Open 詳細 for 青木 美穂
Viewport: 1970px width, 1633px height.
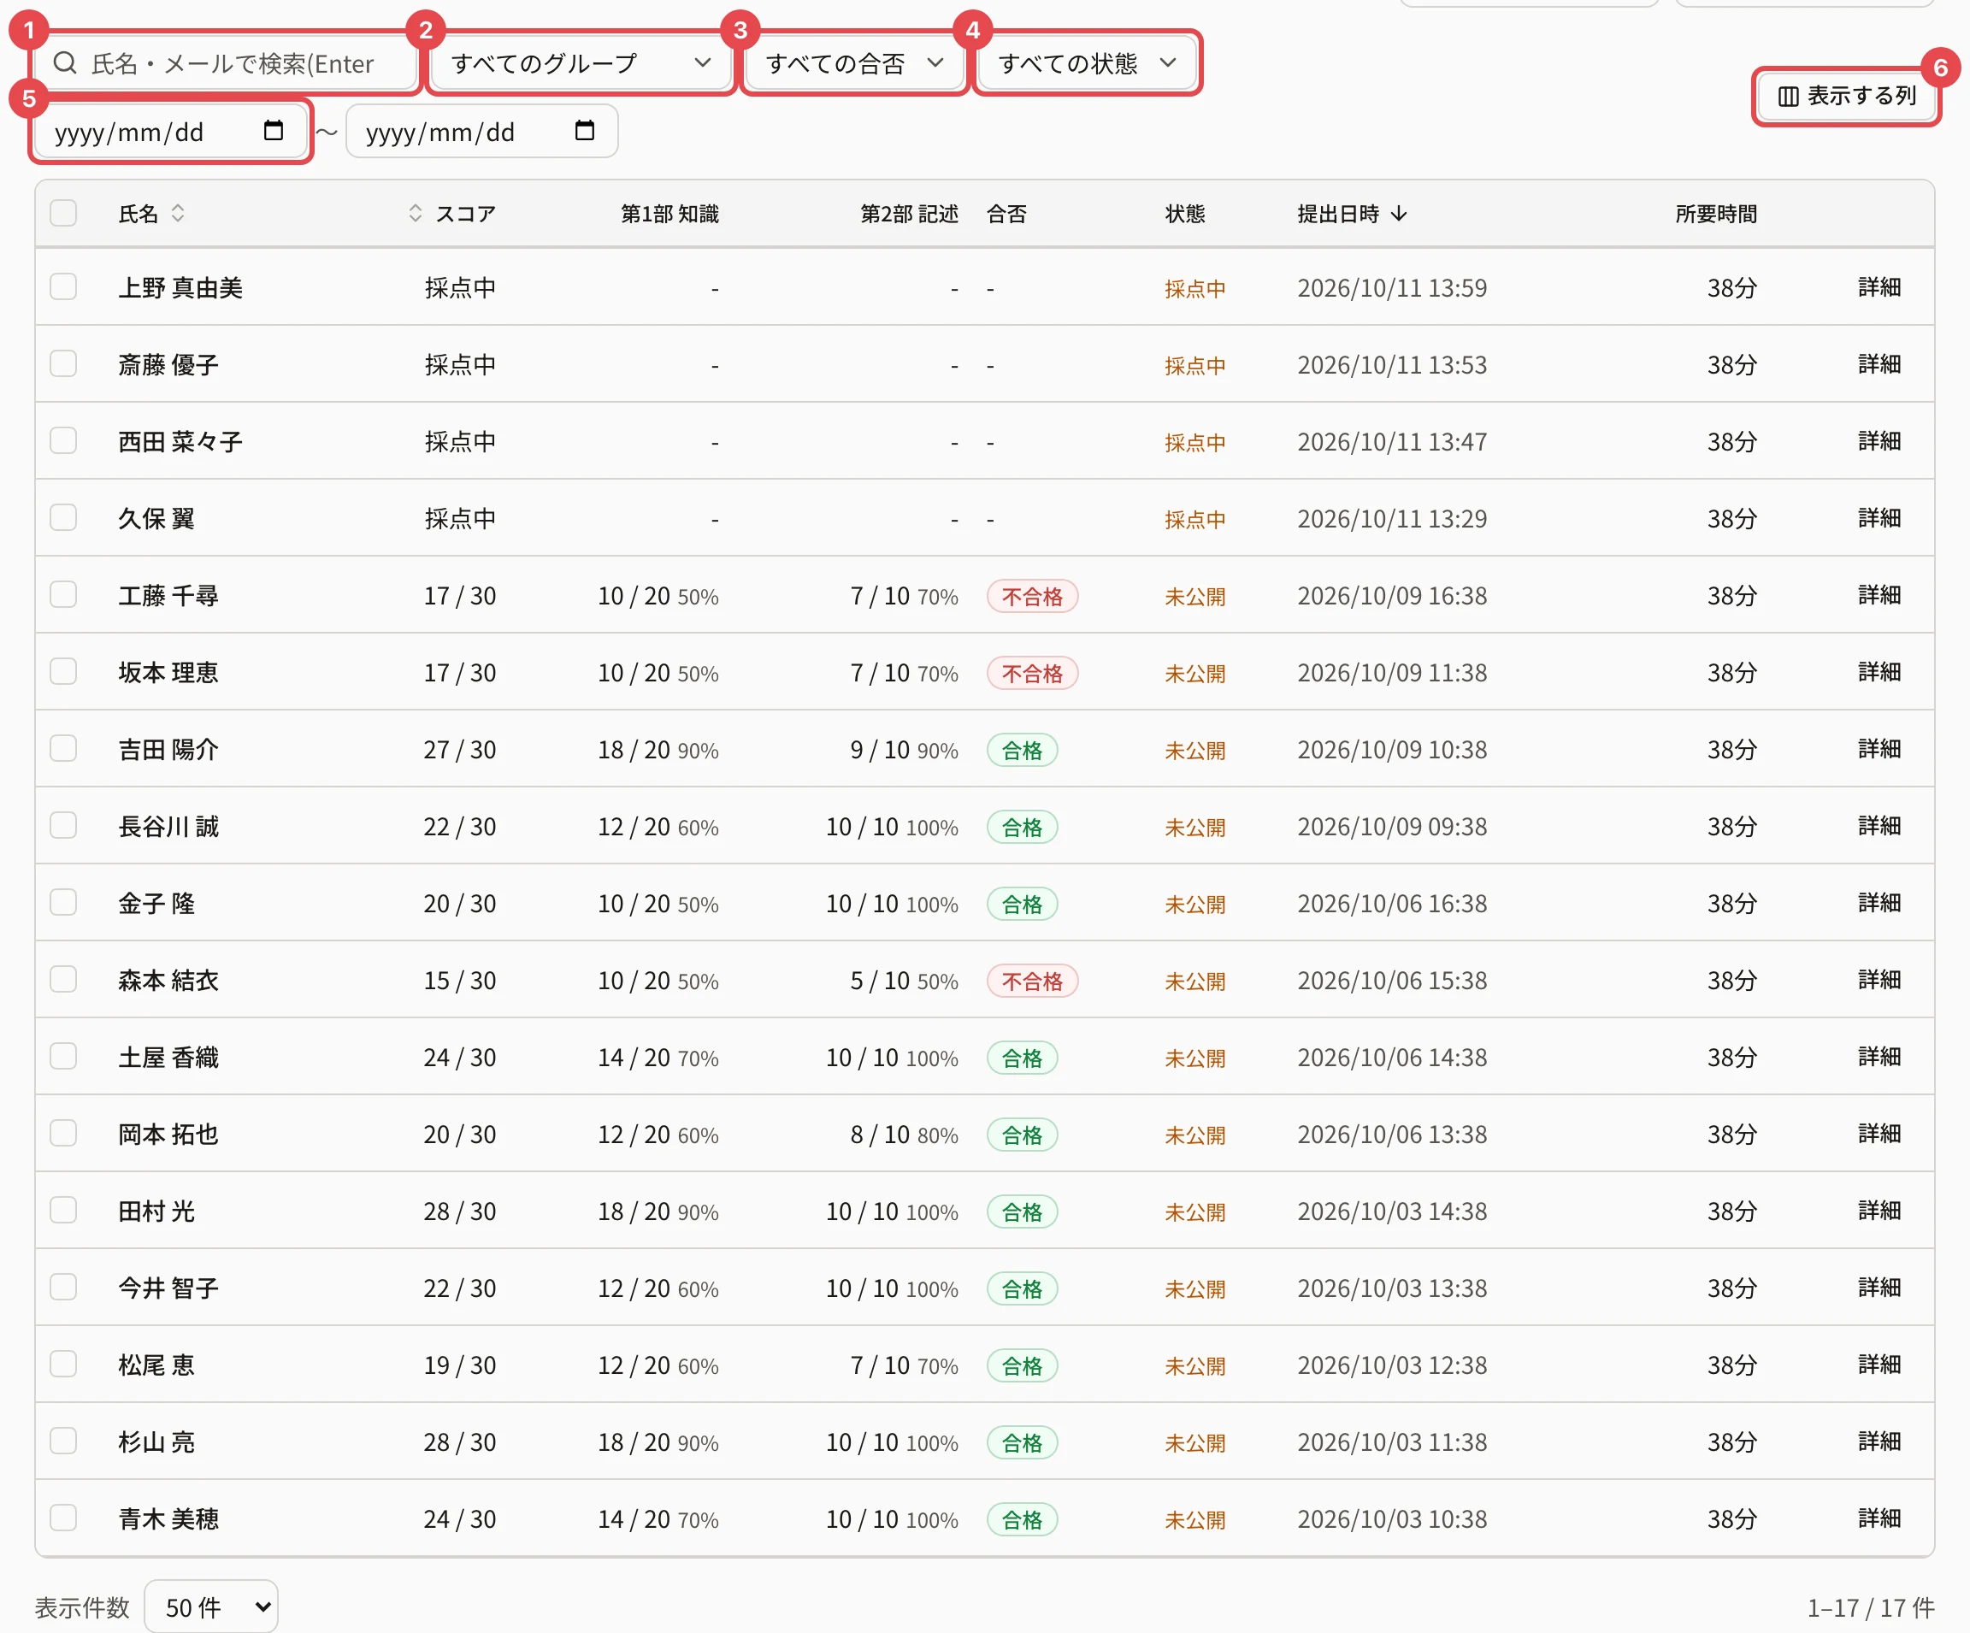pos(1879,1518)
